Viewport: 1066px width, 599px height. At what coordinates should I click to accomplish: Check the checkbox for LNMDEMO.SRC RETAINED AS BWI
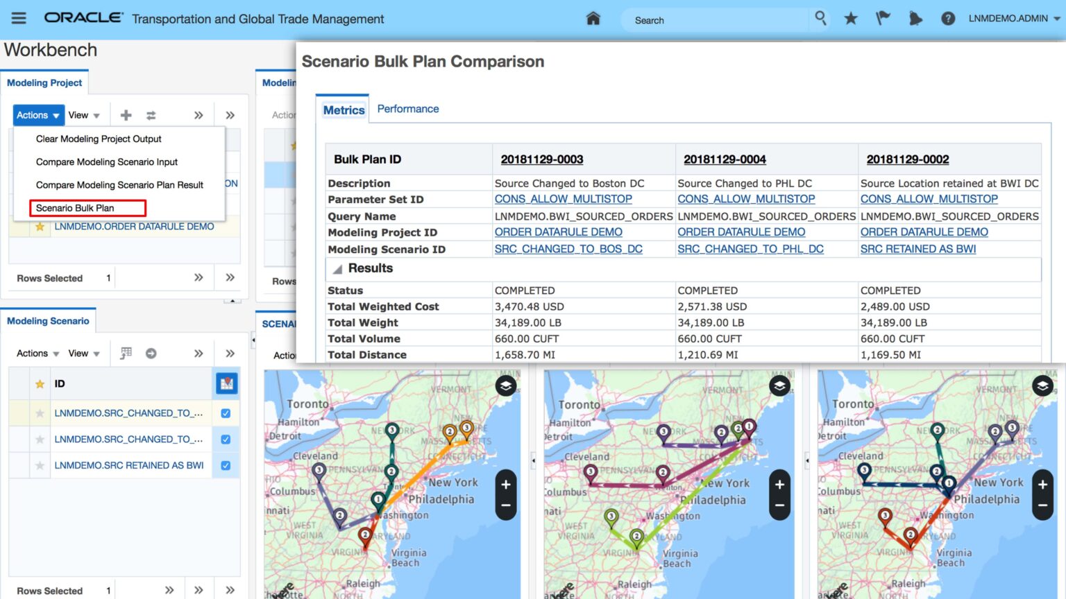[225, 465]
